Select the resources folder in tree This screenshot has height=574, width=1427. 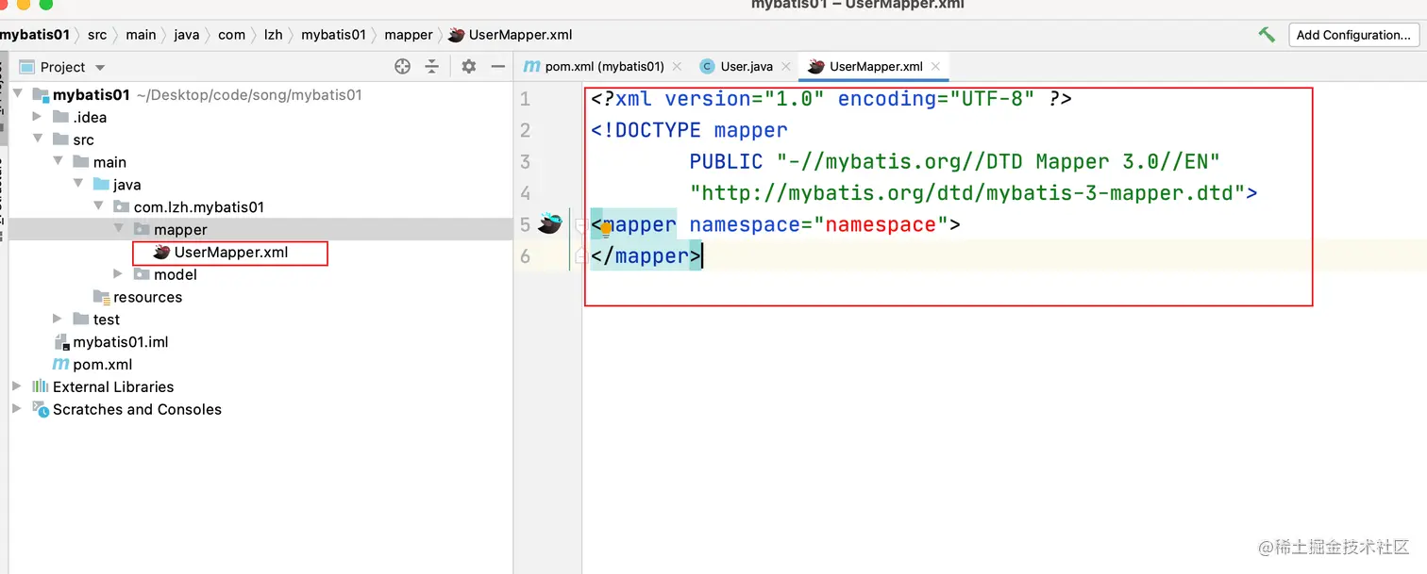click(147, 297)
